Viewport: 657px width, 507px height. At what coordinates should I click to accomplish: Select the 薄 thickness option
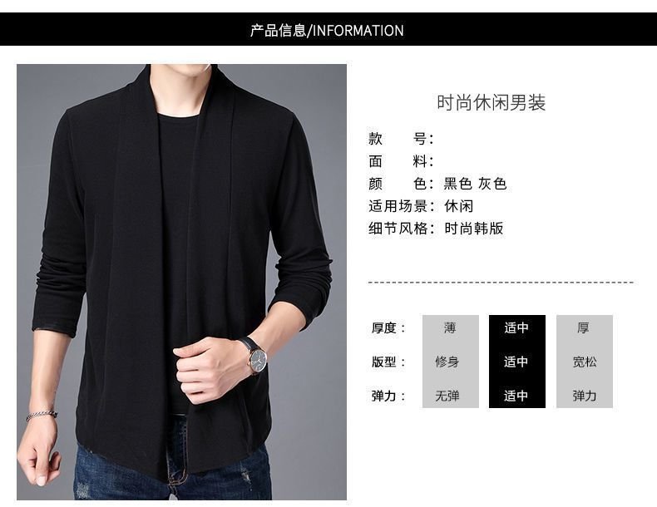451,327
